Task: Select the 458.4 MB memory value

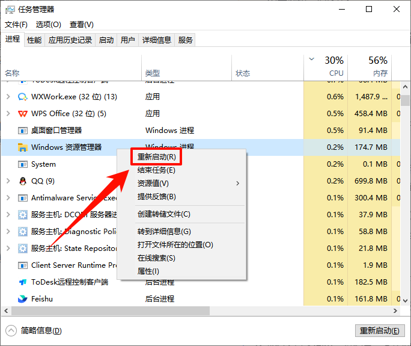Action: [x=371, y=114]
